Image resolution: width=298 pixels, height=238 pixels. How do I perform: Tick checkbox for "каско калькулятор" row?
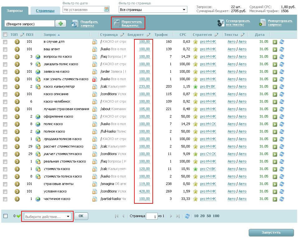(5, 87)
